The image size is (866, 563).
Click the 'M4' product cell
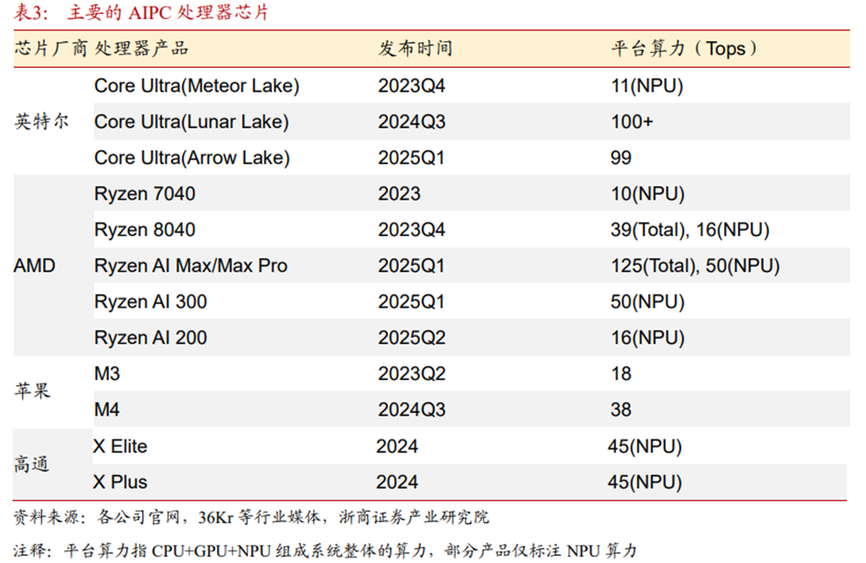[x=107, y=409]
